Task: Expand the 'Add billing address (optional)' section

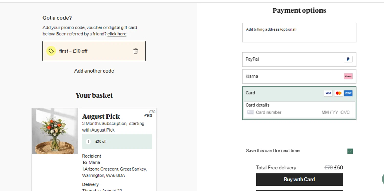Action: click(299, 32)
